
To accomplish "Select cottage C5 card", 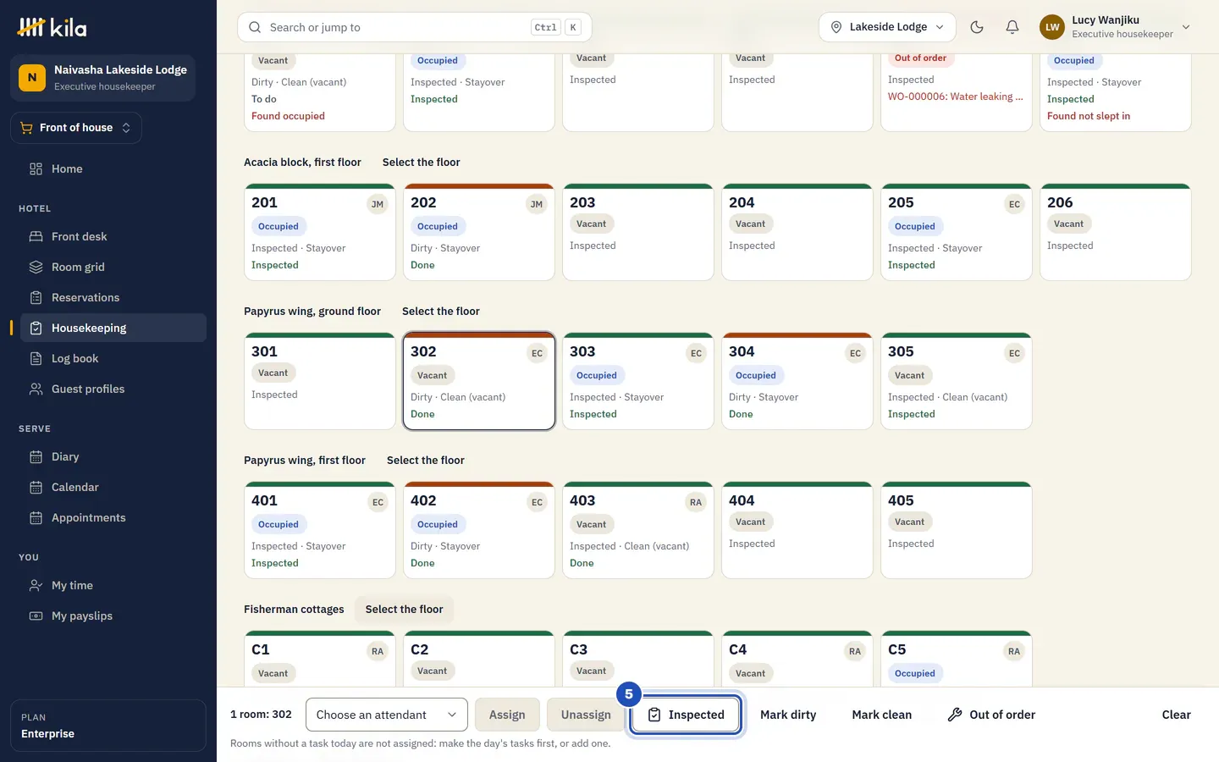I will pyautogui.click(x=957, y=659).
